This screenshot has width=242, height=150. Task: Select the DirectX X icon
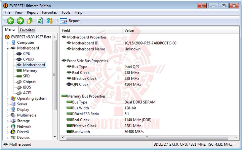point(13,132)
